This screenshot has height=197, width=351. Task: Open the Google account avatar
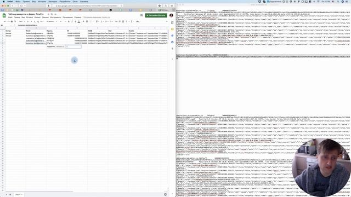[x=171, y=15]
